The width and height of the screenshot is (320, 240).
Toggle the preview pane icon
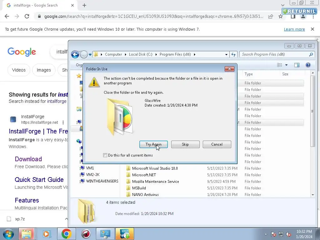tap(297, 65)
